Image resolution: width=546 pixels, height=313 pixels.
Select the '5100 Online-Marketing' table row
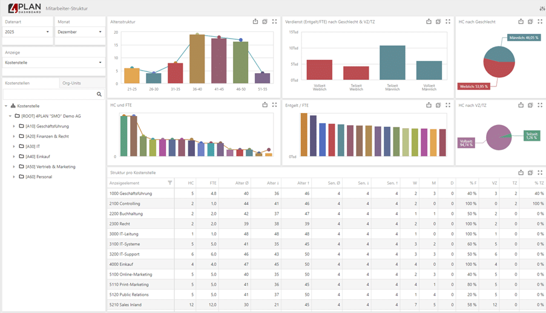tap(326, 274)
